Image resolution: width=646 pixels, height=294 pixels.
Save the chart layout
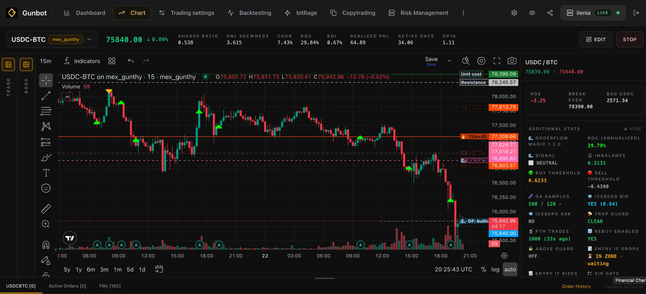(x=431, y=61)
